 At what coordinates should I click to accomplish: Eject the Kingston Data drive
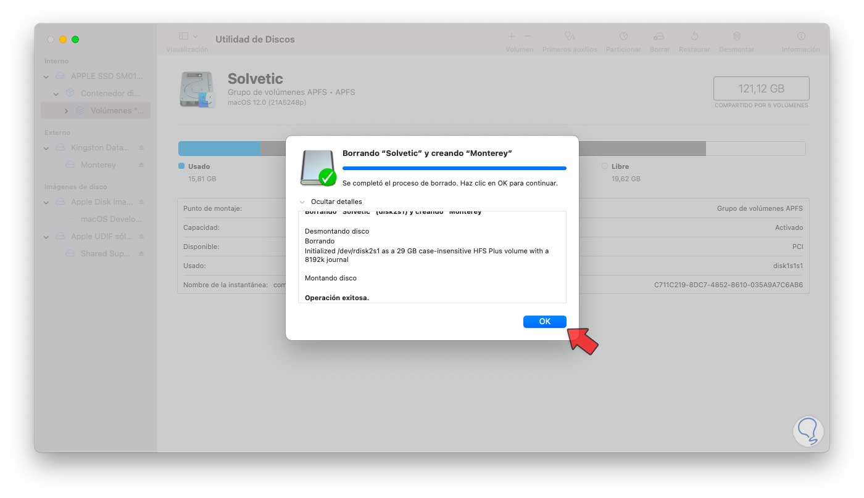pyautogui.click(x=141, y=148)
